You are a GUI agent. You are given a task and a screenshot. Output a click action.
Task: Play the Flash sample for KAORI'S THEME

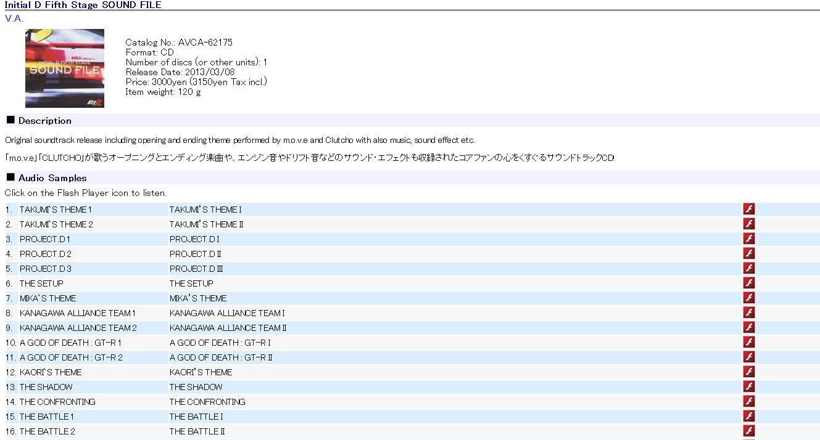point(748,372)
